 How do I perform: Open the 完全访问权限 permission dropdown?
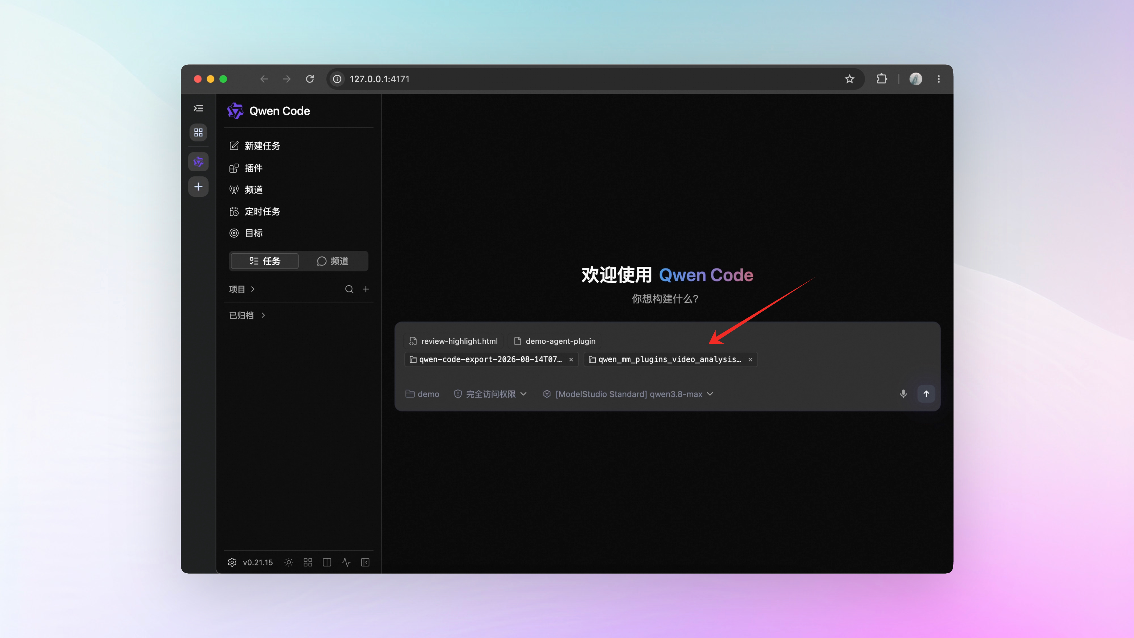click(491, 394)
